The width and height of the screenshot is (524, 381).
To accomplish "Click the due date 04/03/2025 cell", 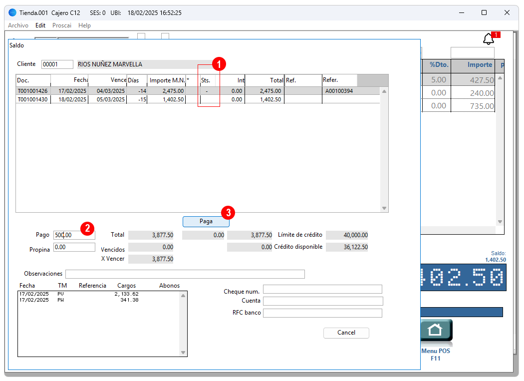I will (111, 91).
